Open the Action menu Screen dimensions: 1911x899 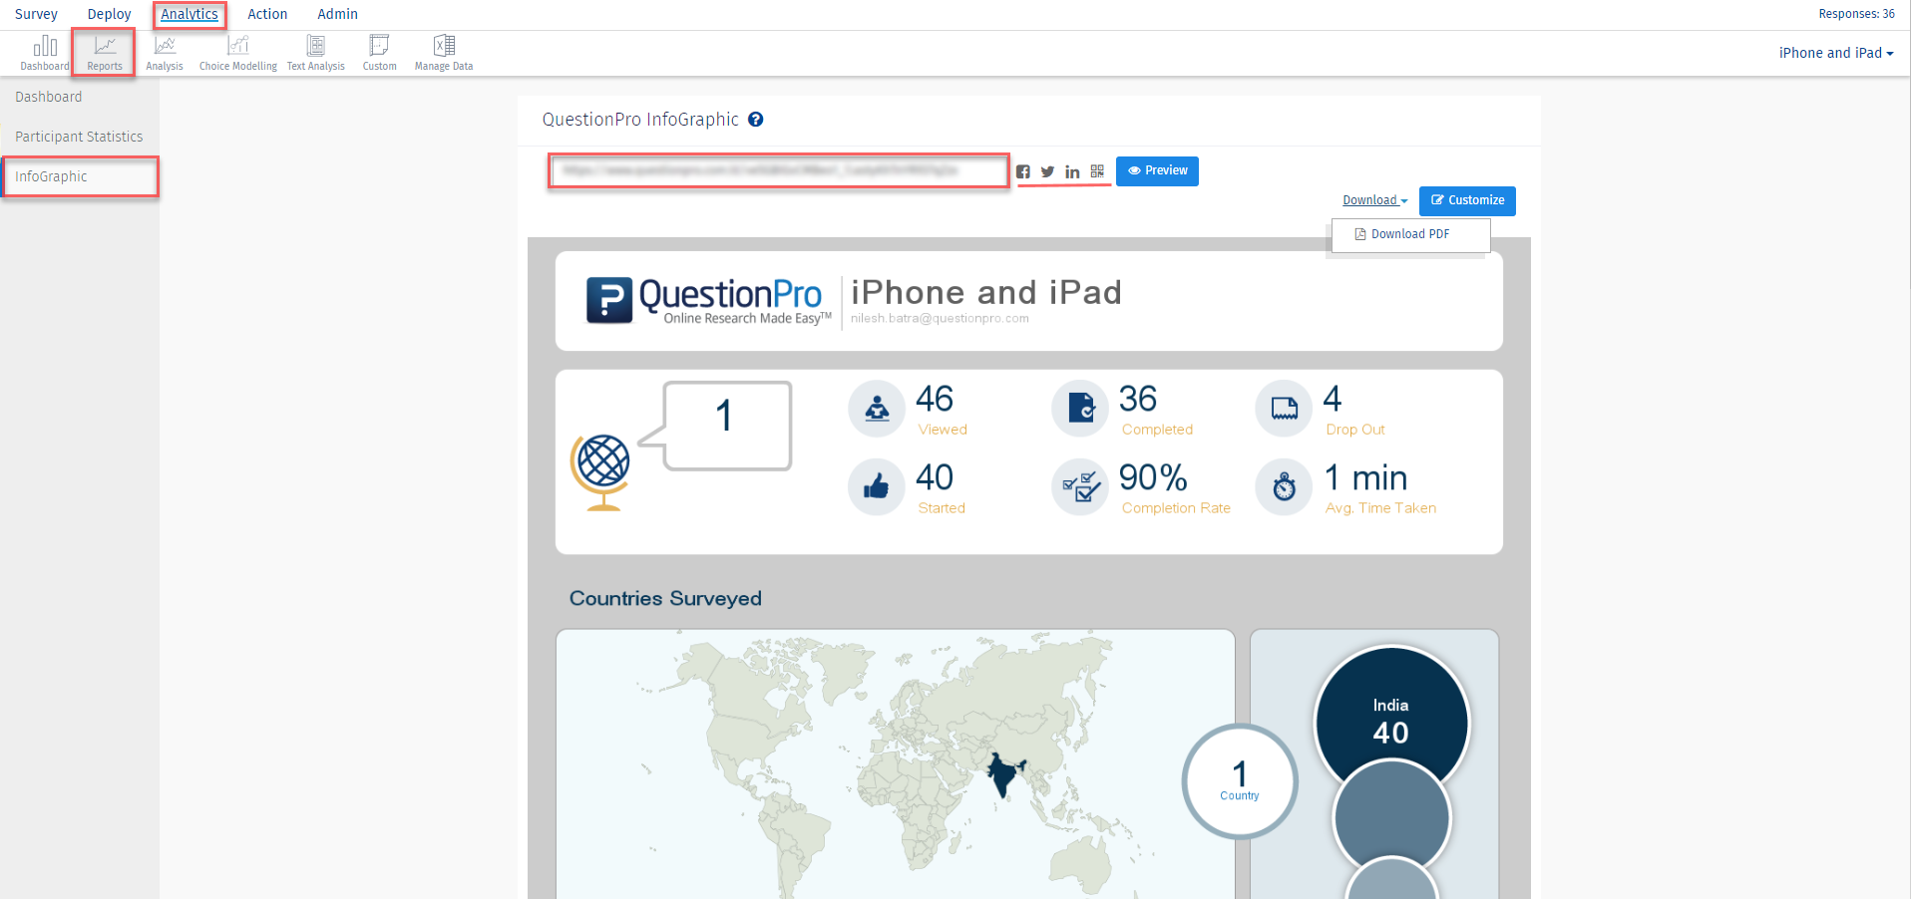coord(267,14)
